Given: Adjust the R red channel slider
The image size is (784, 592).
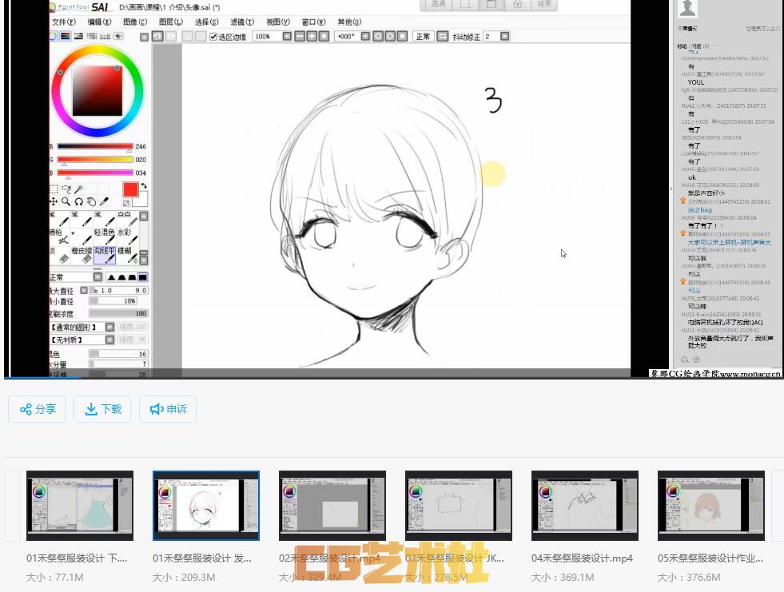Looking at the screenshot, I should point(95,146).
